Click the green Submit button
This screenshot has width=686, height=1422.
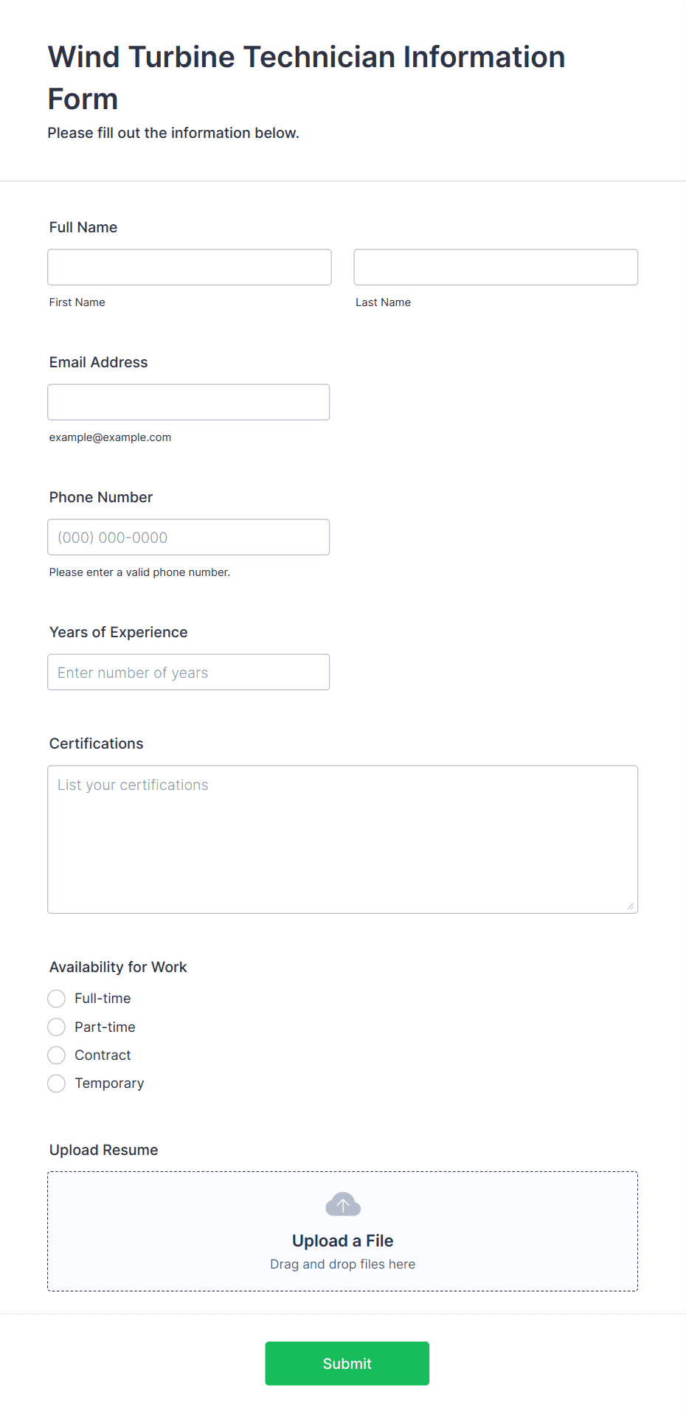point(347,1364)
